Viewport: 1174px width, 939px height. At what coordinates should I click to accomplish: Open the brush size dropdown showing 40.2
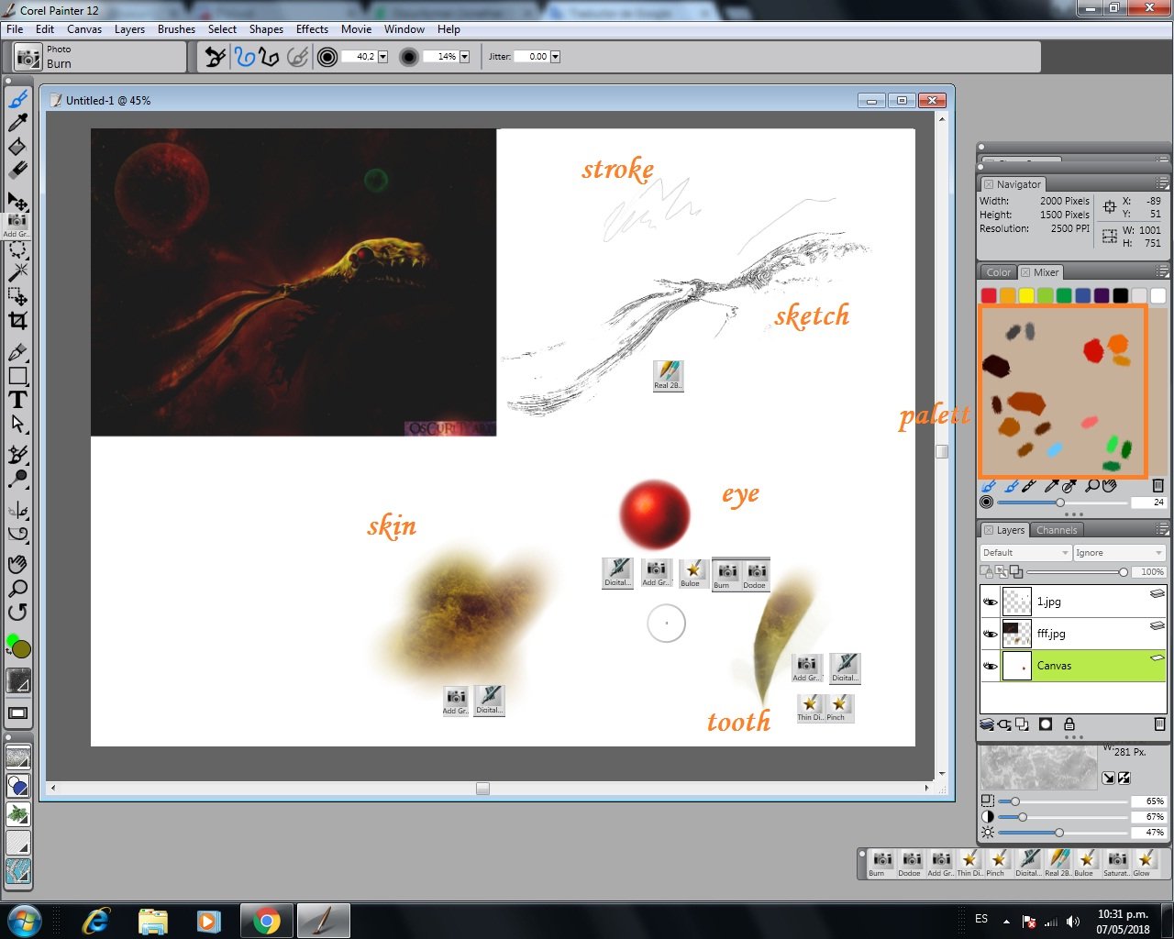[x=382, y=57]
